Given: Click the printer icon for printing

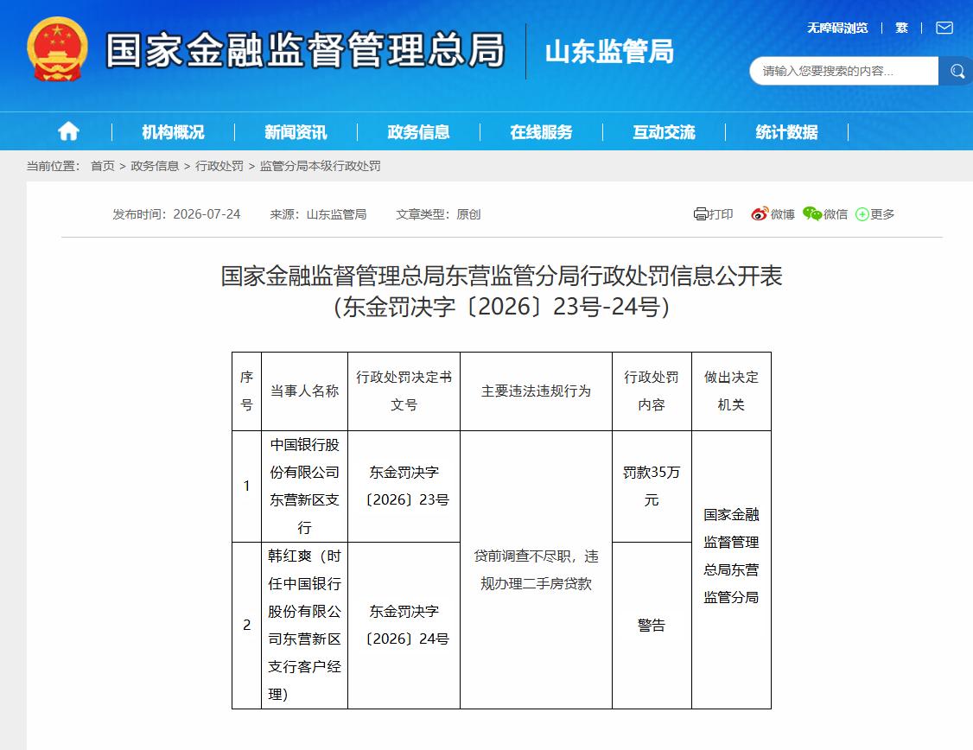Looking at the screenshot, I should pos(701,214).
